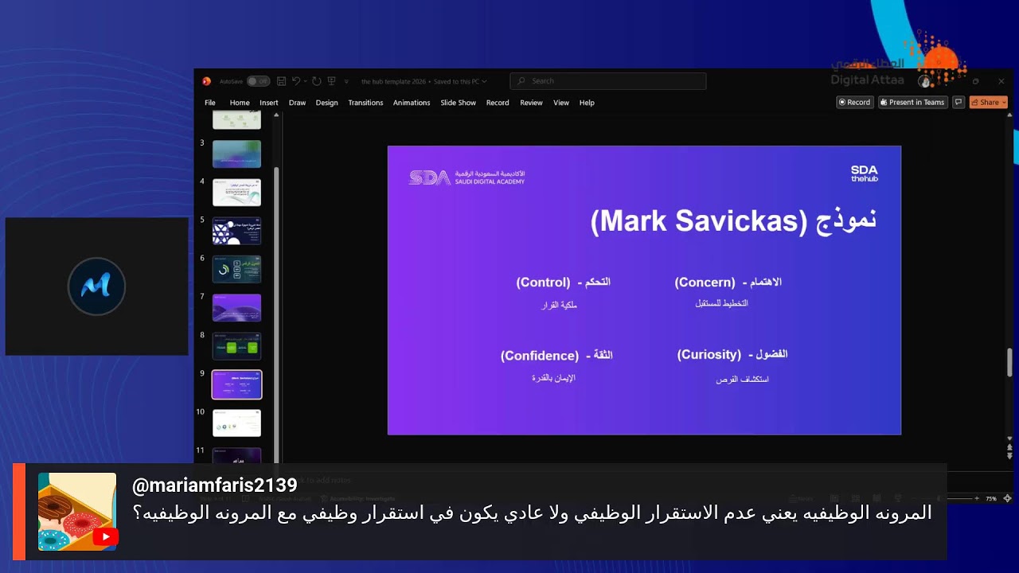Switch to the Home ribbon tab
Viewport: 1019px width, 573px height.
coord(240,103)
